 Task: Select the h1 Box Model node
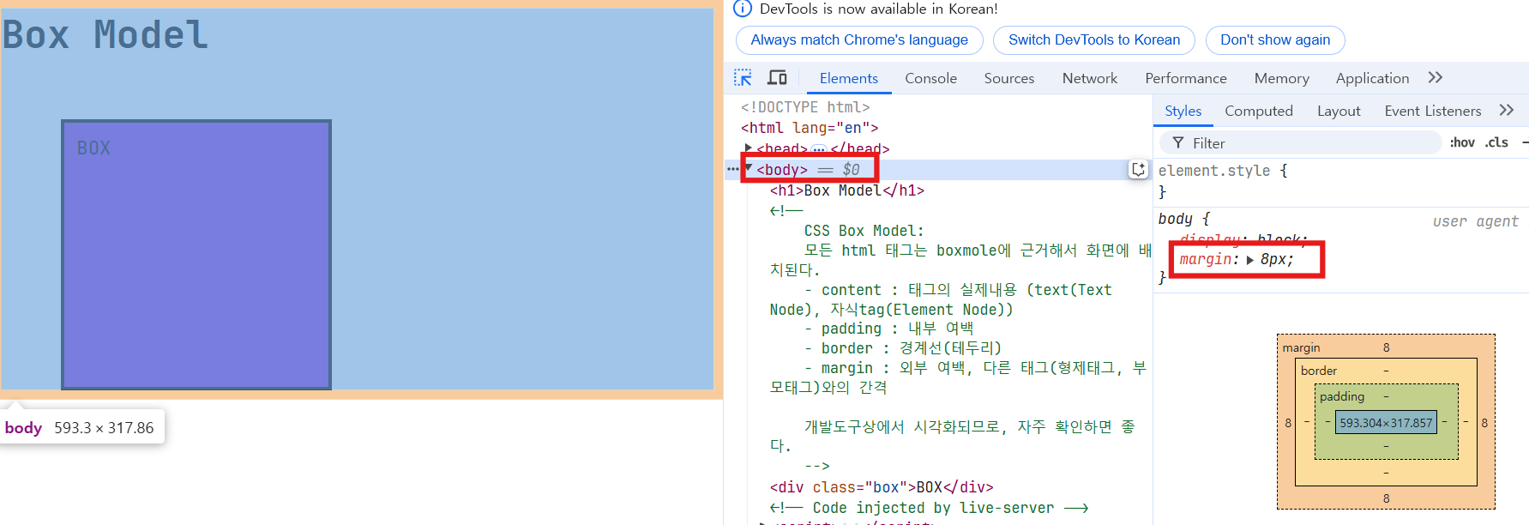pos(847,190)
